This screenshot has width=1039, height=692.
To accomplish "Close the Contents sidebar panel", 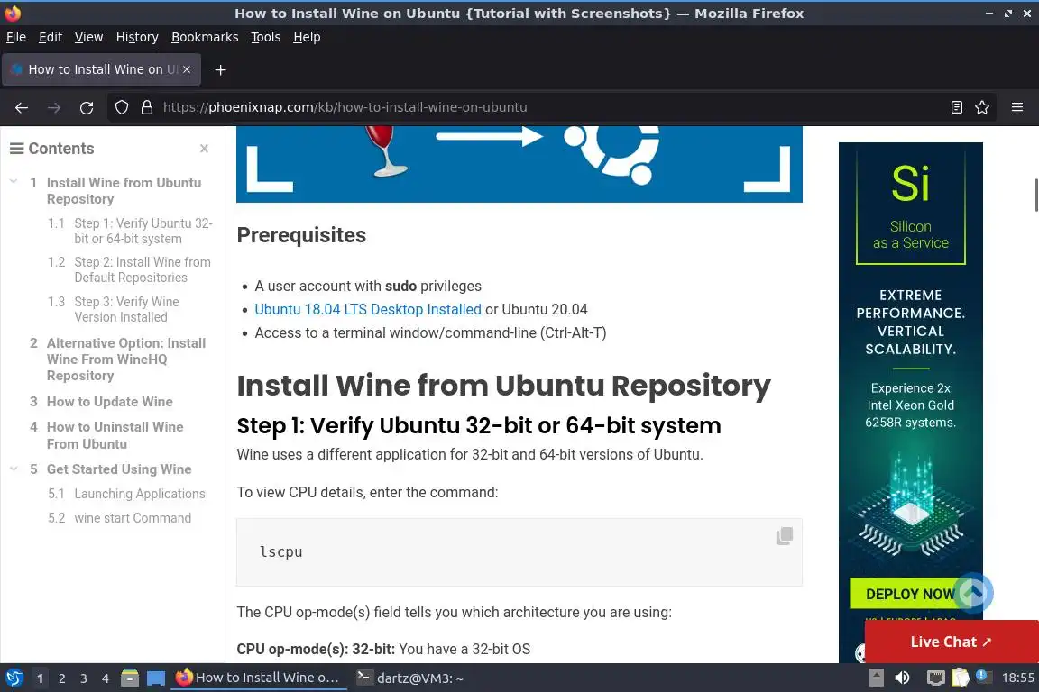I will (x=204, y=149).
